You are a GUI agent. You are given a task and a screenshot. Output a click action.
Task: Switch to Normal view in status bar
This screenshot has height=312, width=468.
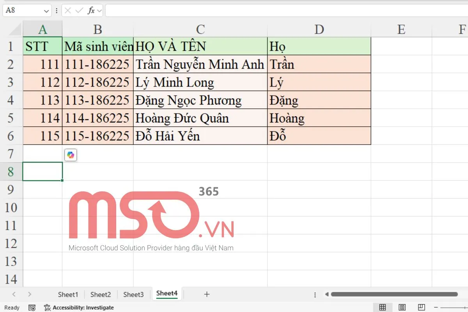[383, 307]
